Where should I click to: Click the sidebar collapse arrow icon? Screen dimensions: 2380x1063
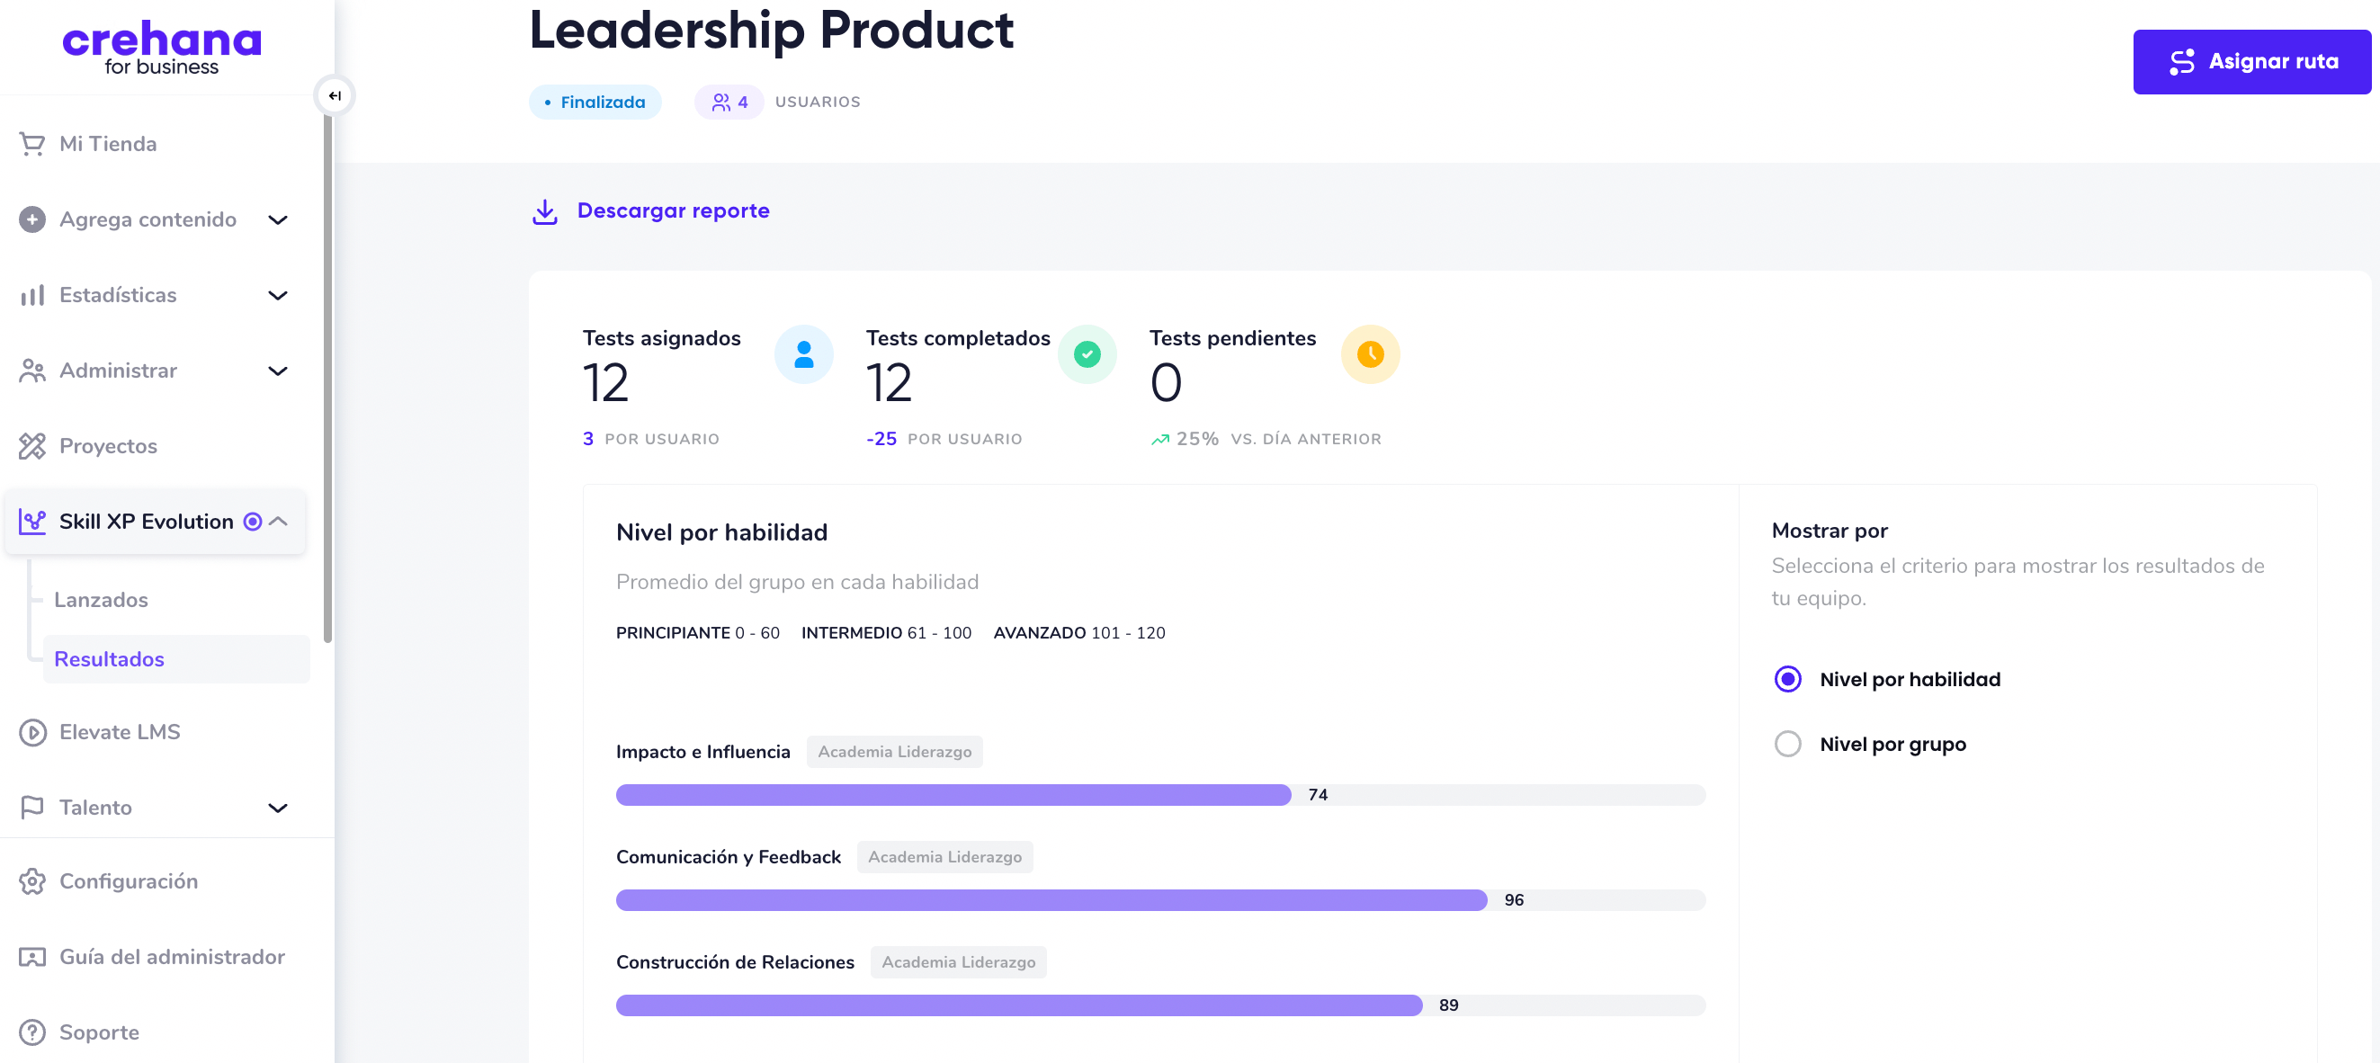[x=335, y=96]
